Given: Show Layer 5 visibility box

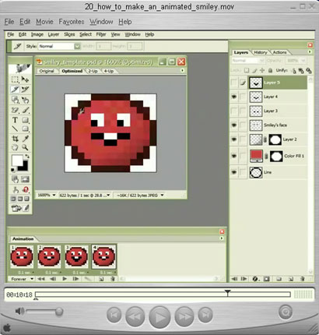Looking at the screenshot, I should click(x=234, y=83).
